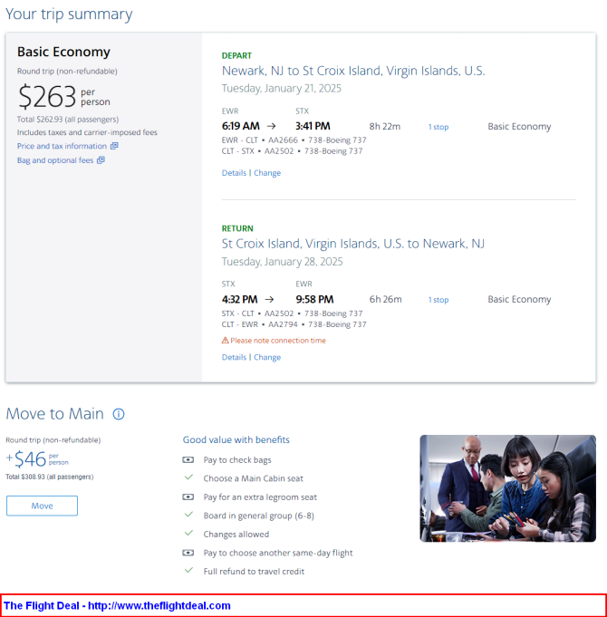Image resolution: width=607 pixels, height=617 pixels.
Task: Click the EWR - CLT AA2666 segment line
Action: (x=294, y=140)
